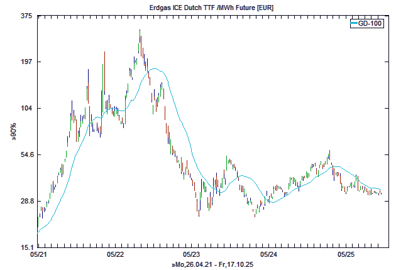The image size is (396, 270).
Task: Click the first candle at chart's left edge
Action: [38, 223]
